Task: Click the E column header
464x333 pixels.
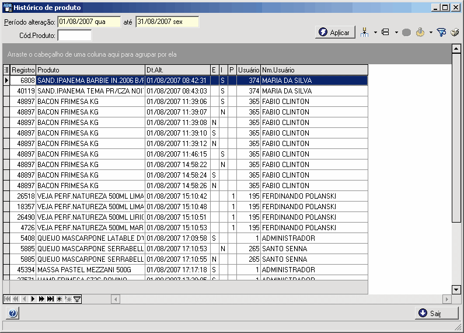Action: coord(215,70)
